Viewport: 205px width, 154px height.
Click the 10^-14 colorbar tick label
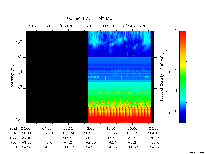(171, 92)
